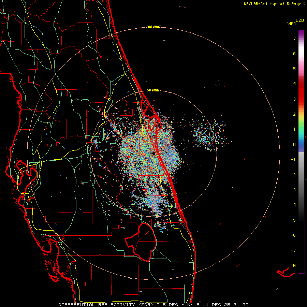Click the -1 value on color scale

(x=293, y=160)
